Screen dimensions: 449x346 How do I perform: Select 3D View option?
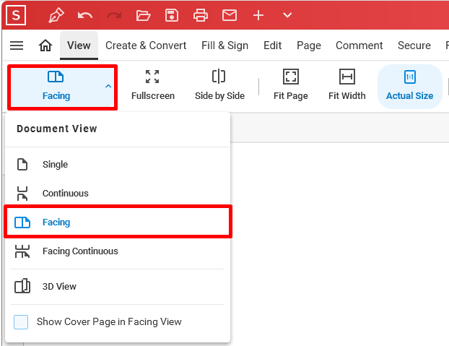[x=118, y=286]
